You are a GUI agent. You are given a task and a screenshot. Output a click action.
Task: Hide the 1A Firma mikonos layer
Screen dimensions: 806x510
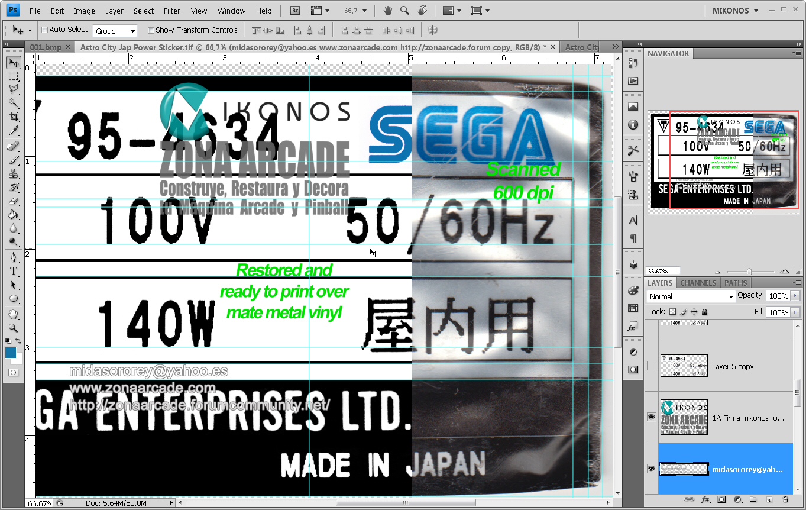point(651,417)
